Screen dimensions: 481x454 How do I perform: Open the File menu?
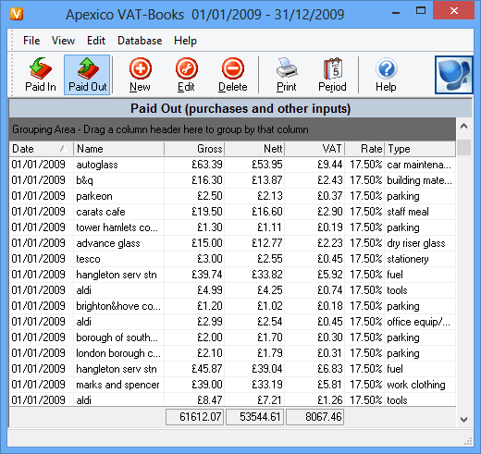click(x=31, y=41)
